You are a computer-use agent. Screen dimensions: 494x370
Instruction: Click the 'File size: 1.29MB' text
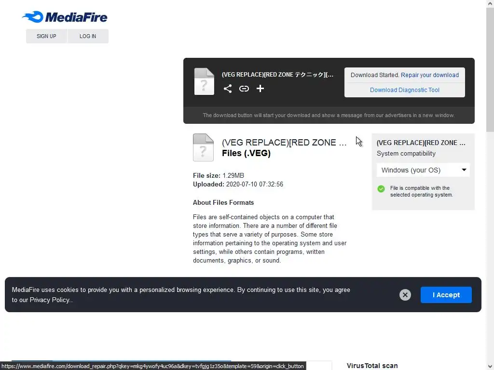tap(219, 175)
